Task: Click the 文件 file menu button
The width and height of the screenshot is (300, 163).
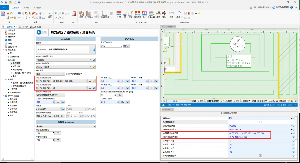Action: click(4, 8)
